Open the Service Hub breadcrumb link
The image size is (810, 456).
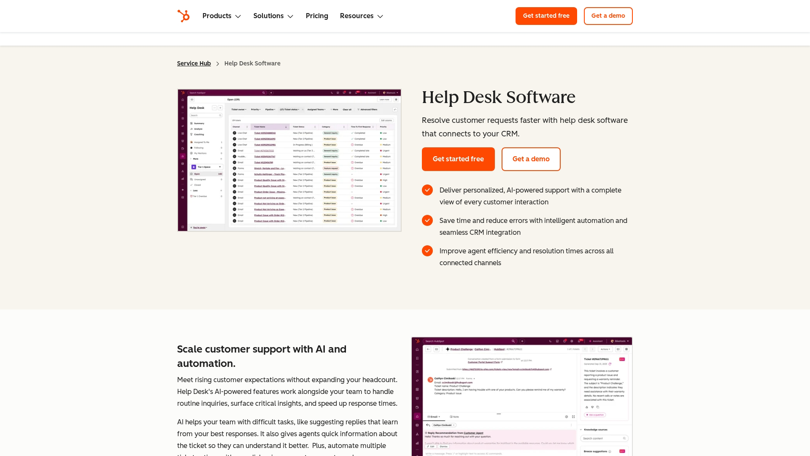pyautogui.click(x=194, y=63)
